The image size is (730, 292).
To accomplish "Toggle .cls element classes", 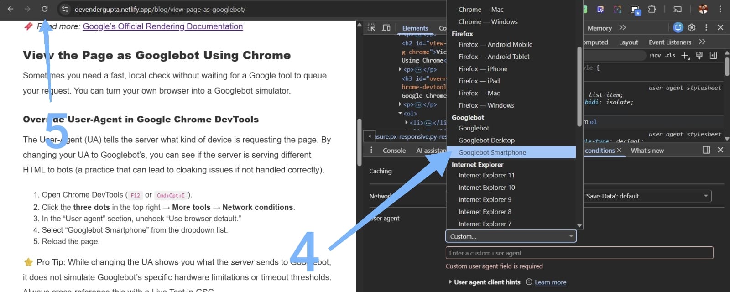I will click(670, 55).
